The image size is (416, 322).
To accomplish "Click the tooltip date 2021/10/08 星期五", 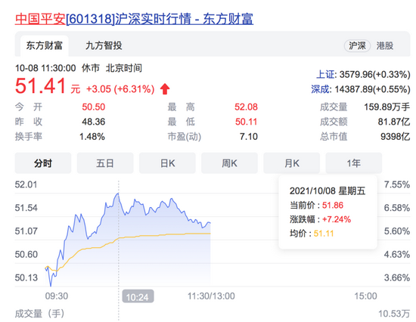I will pos(328,191).
